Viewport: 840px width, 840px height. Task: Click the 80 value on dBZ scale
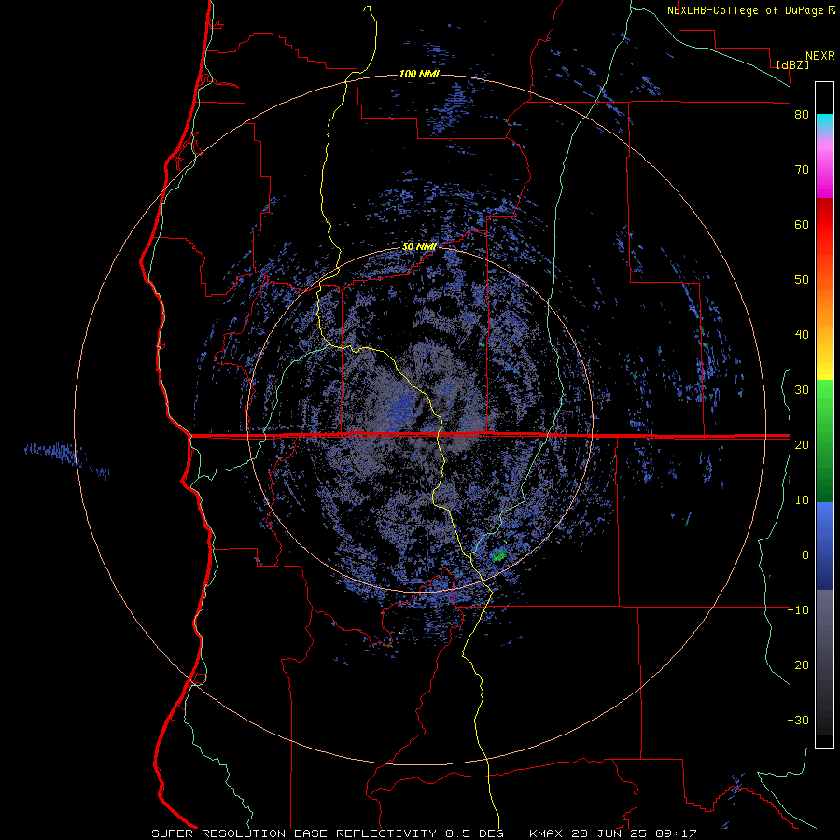click(x=802, y=115)
